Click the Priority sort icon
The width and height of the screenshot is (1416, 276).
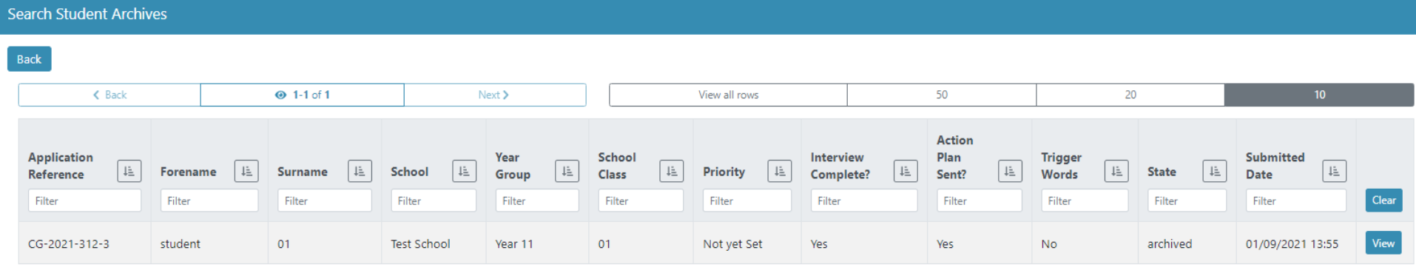click(x=780, y=171)
